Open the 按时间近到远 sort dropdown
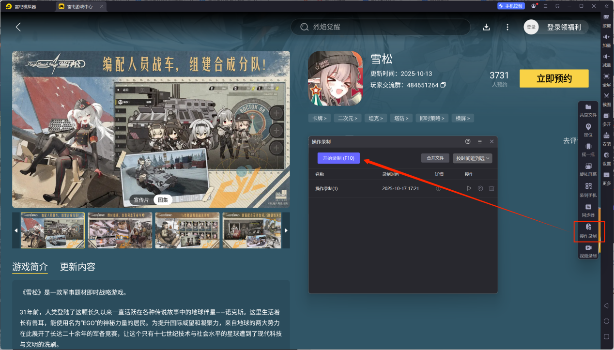This screenshot has height=350, width=614. coord(472,158)
